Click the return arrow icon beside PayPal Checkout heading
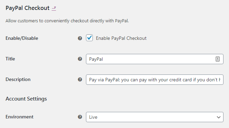 pos(54,9)
